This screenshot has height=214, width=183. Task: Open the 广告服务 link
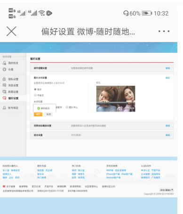(156, 178)
